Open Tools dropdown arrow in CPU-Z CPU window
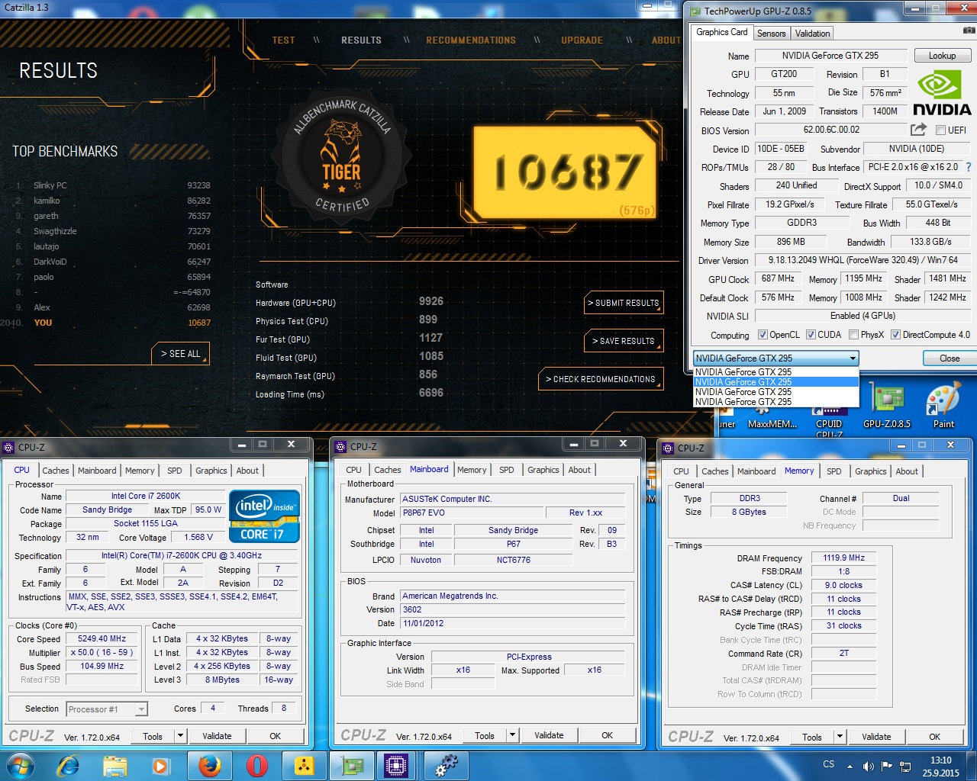Image resolution: width=977 pixels, height=781 pixels. [x=180, y=736]
